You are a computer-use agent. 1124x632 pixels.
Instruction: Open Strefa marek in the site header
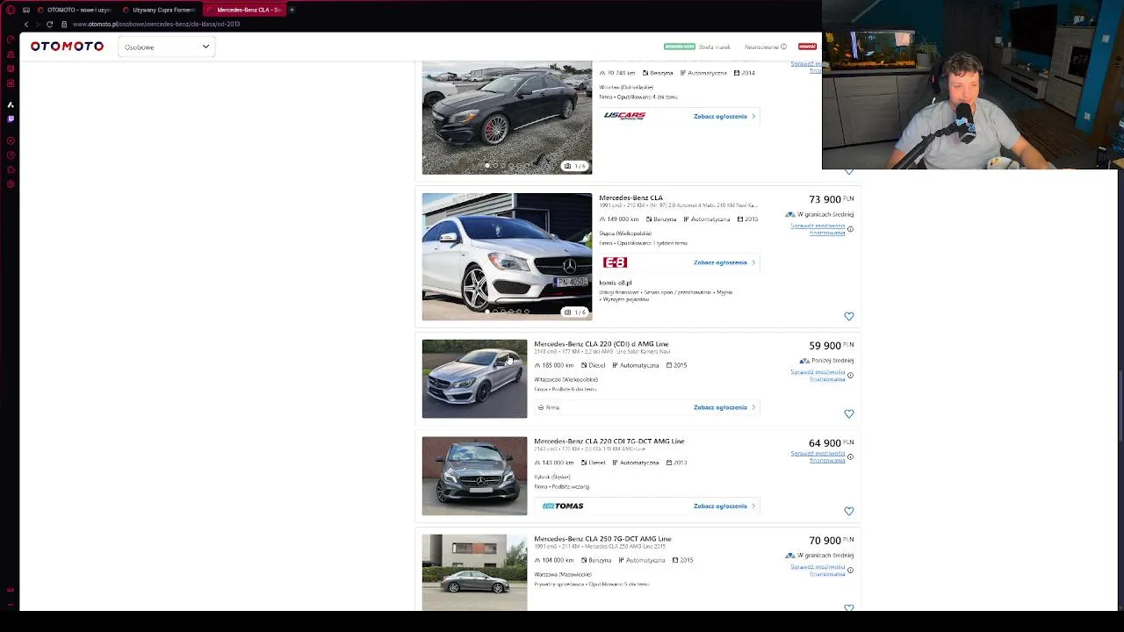pos(714,47)
